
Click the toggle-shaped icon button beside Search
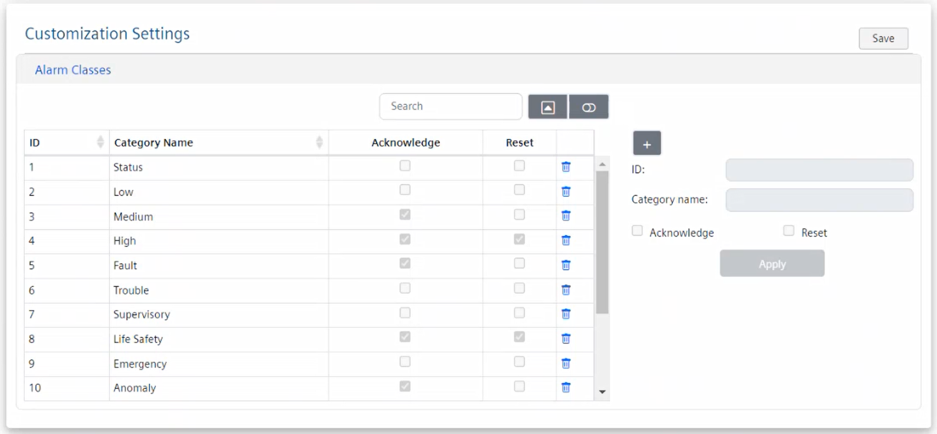pos(588,107)
